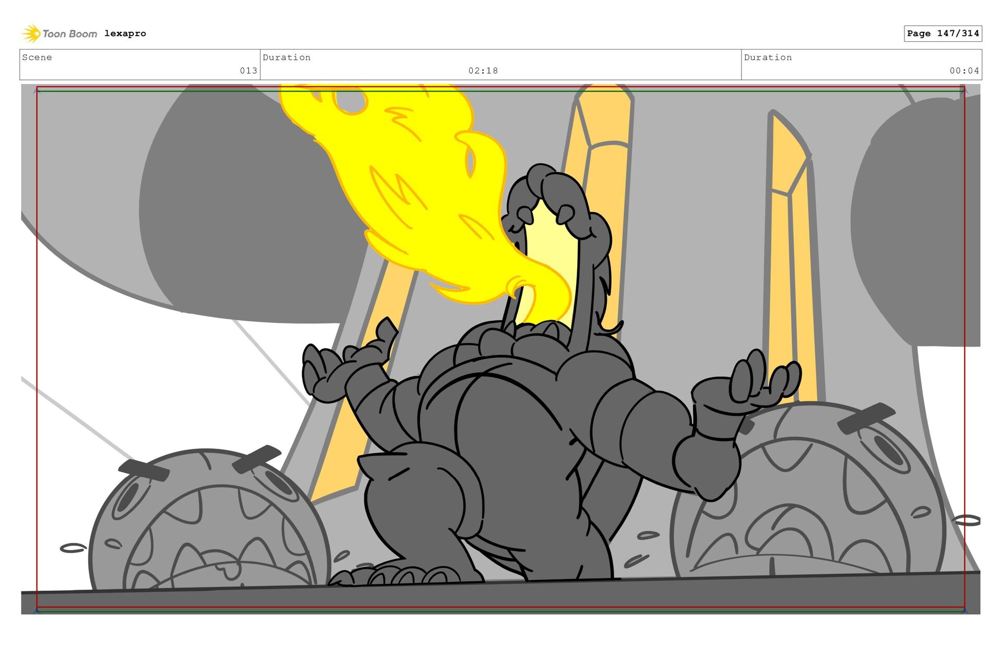Screen dimensions: 1002x647
Task: Click the storyboard panel drawing of the fire-breathing monster
Action: point(500,349)
